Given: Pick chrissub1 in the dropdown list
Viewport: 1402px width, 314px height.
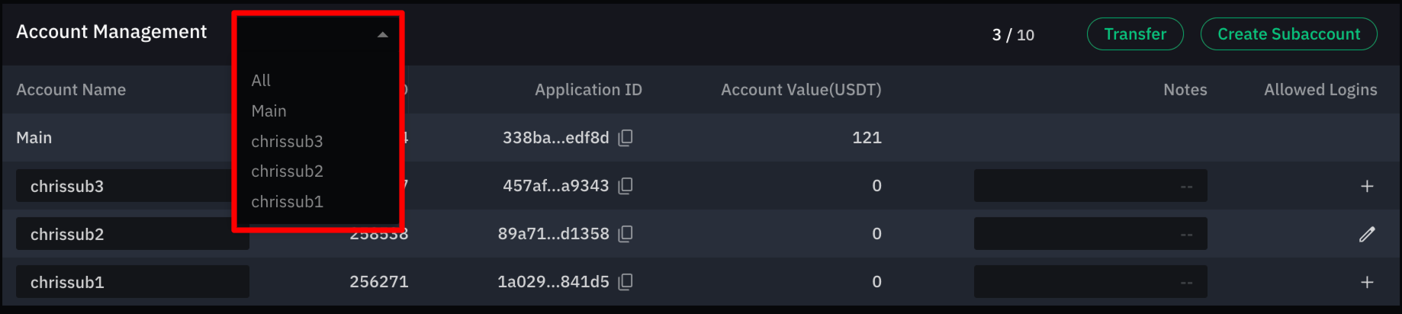Looking at the screenshot, I should point(287,202).
